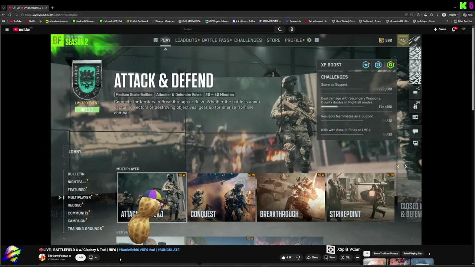Screen dimensions: 475x267
Task: Select the CONQUEST mode card
Action: pos(222,197)
